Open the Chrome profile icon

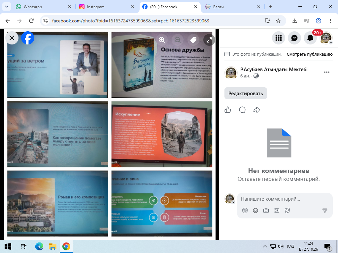click(319, 21)
